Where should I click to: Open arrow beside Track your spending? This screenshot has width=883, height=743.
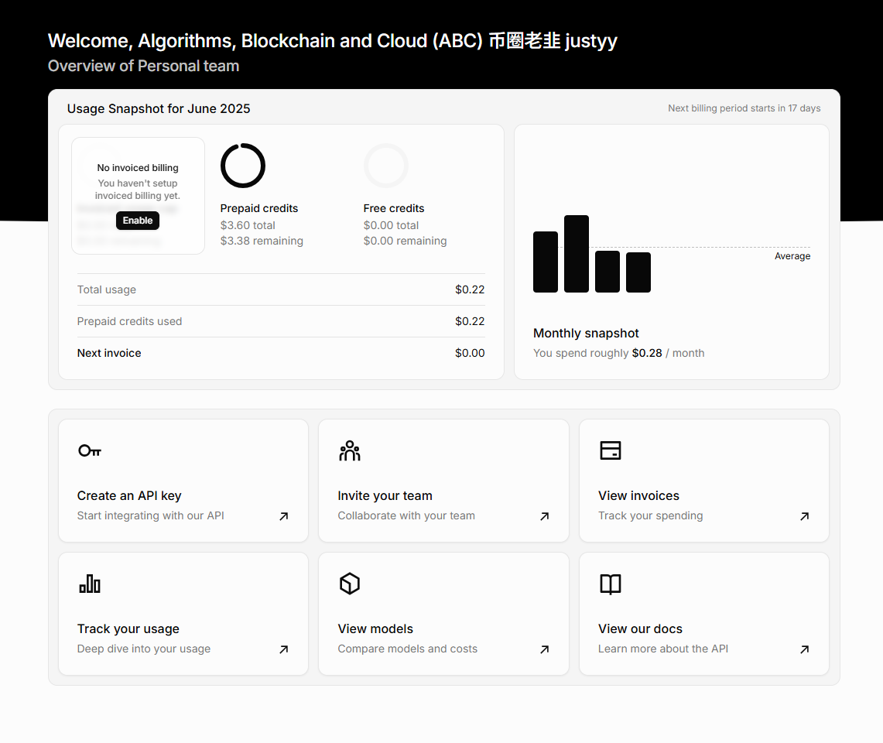tap(805, 516)
